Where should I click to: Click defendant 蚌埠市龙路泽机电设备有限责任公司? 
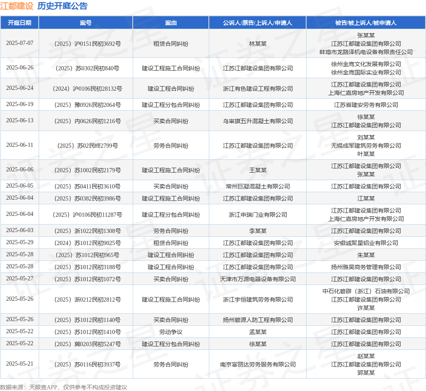366,52
